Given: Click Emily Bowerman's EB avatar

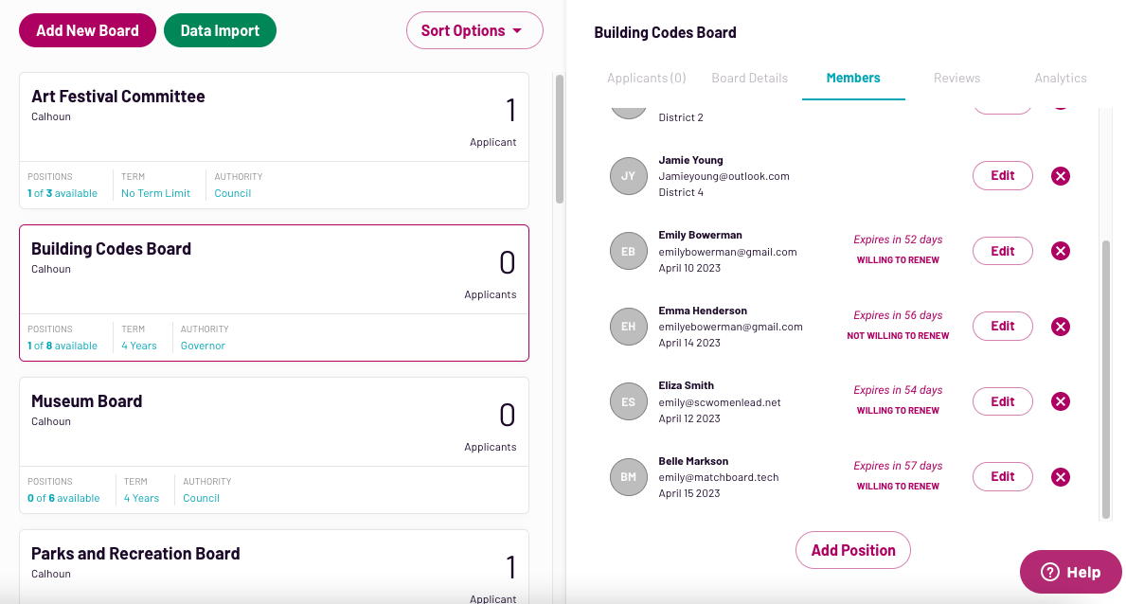Looking at the screenshot, I should 629,251.
